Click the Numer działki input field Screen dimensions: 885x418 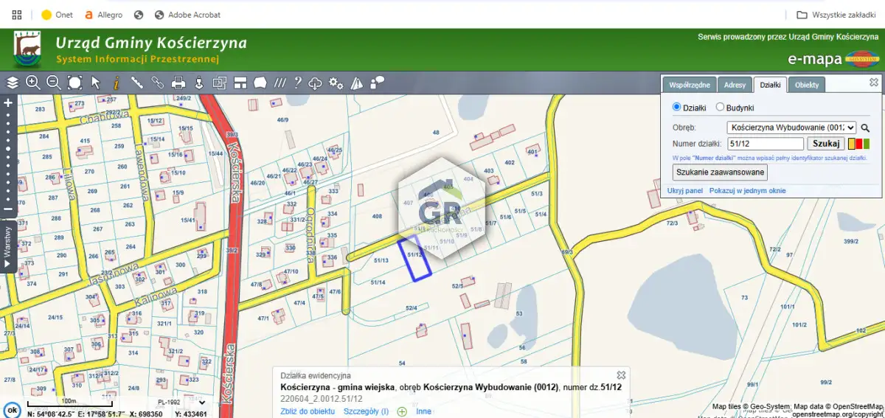click(x=765, y=144)
